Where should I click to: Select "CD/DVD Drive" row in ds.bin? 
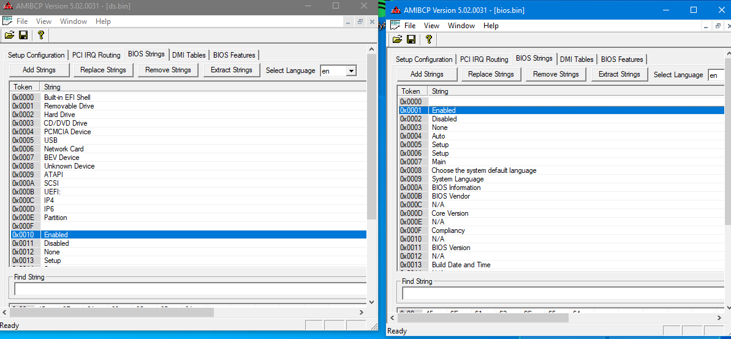click(x=188, y=123)
